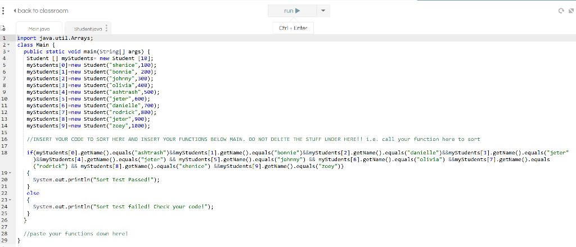Screen dimensions: 576x247
Task: Open the Student.java tab options dots
Action: (x=106, y=28)
